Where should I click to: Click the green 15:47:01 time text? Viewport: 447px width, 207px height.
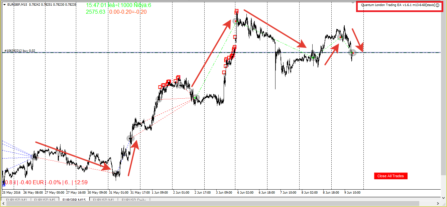click(x=97, y=5)
